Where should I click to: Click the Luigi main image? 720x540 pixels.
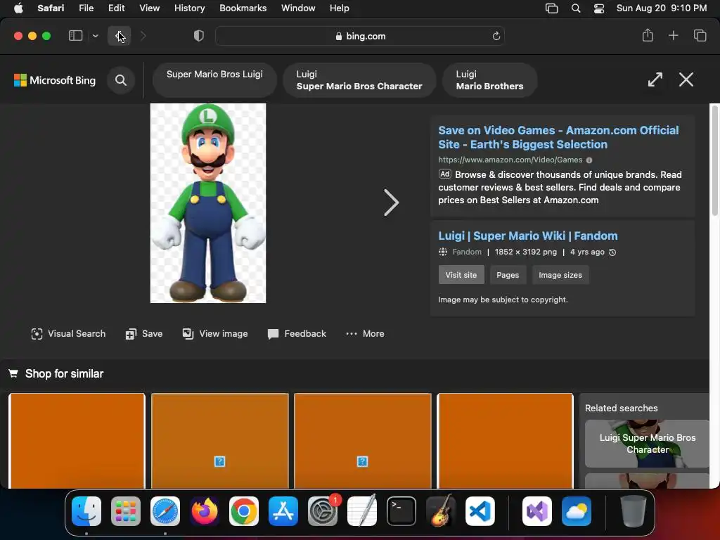208,203
